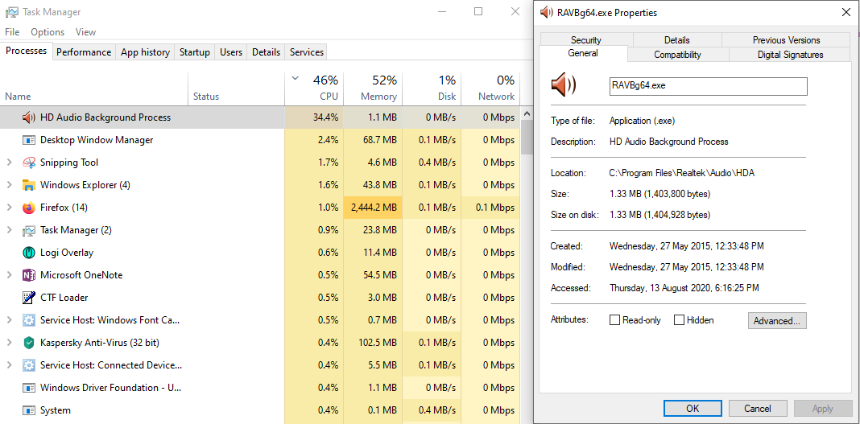The width and height of the screenshot is (860, 424).
Task: Select the Microsoft OneNote icon
Action: (x=28, y=275)
